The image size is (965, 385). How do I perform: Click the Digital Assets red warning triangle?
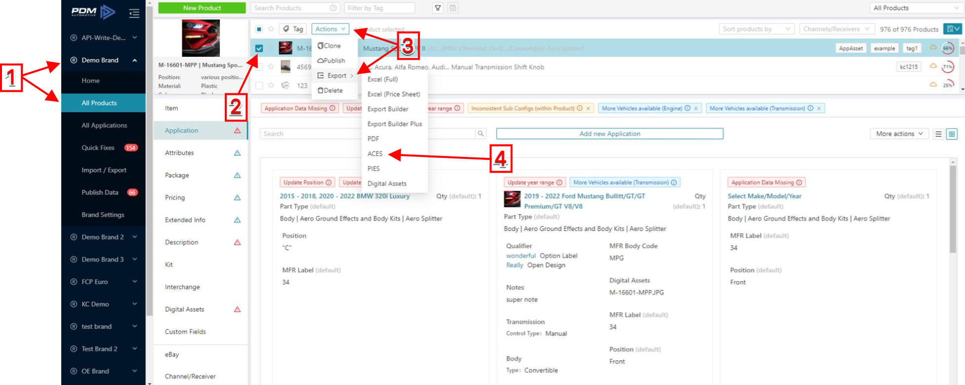pyautogui.click(x=237, y=309)
